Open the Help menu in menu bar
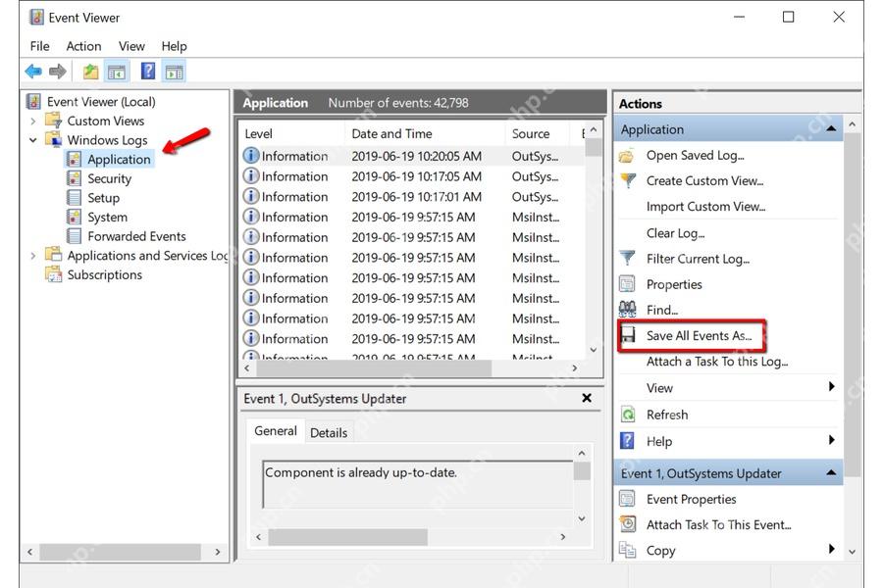 (174, 46)
